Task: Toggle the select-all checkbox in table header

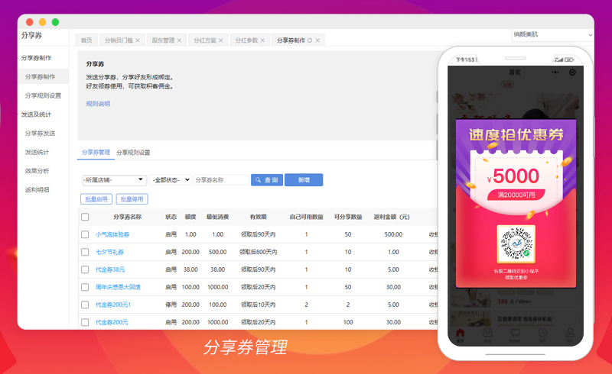Action: point(85,217)
